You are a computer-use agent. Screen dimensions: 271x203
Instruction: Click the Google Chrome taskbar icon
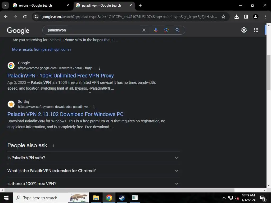(109, 198)
